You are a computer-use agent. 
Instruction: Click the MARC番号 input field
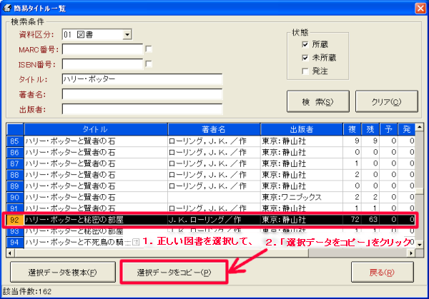(102, 49)
